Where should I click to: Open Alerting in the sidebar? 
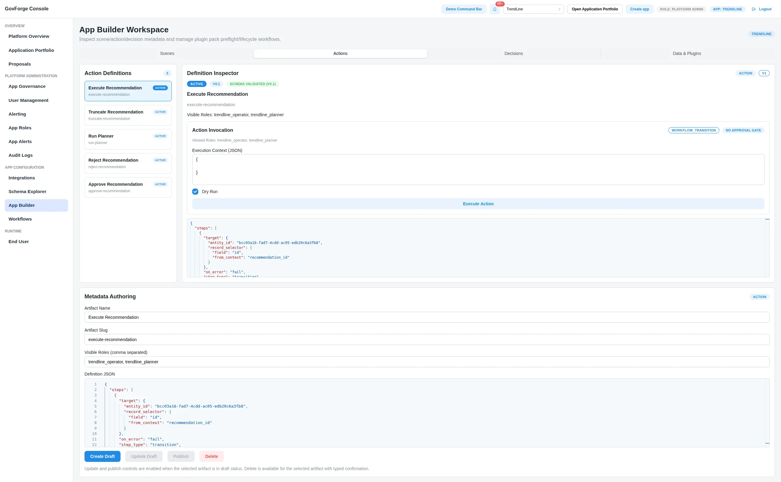pyautogui.click(x=36, y=114)
